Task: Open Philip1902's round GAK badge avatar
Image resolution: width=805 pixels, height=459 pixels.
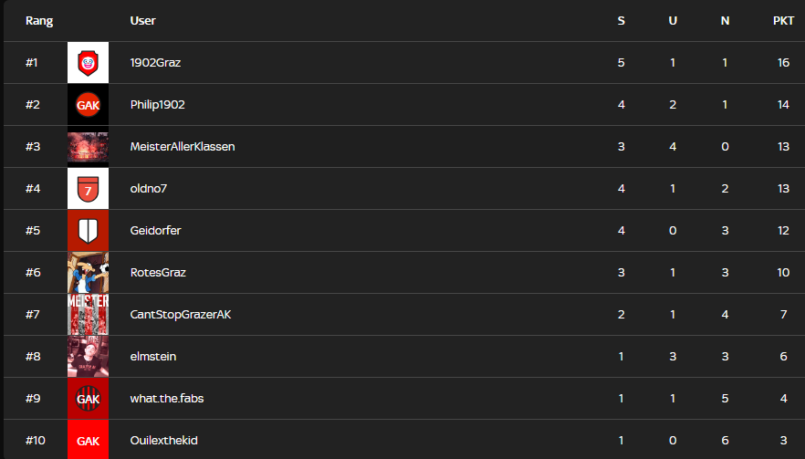Action: pos(88,105)
